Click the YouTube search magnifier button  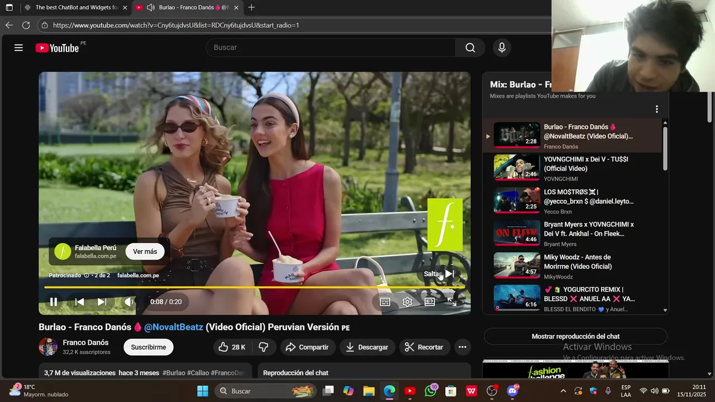(470, 47)
